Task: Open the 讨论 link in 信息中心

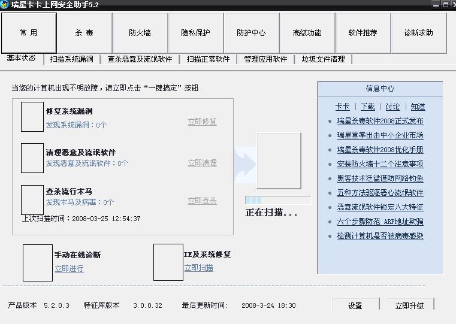Action: pos(392,107)
